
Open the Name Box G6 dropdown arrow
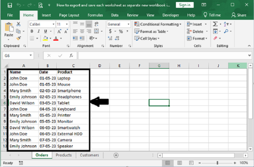pyautogui.click(x=31, y=56)
